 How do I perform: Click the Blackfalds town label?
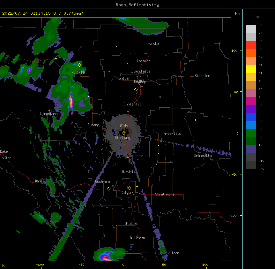point(141,71)
